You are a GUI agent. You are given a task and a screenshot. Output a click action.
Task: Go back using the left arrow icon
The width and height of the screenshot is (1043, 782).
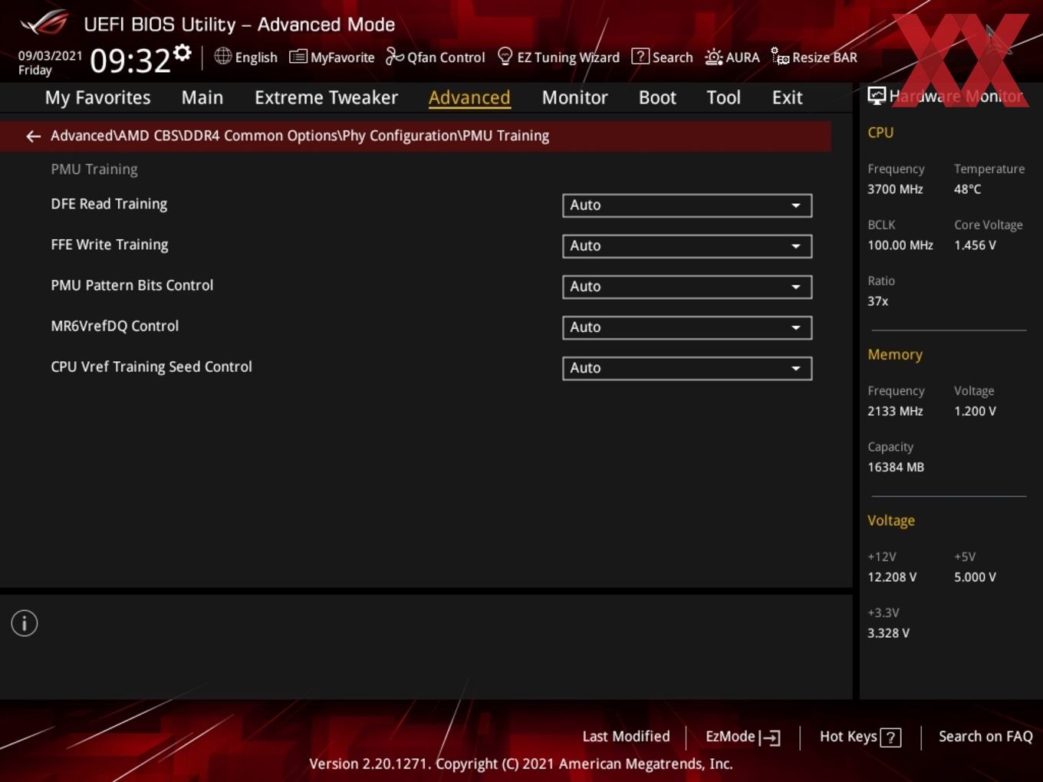coord(33,136)
